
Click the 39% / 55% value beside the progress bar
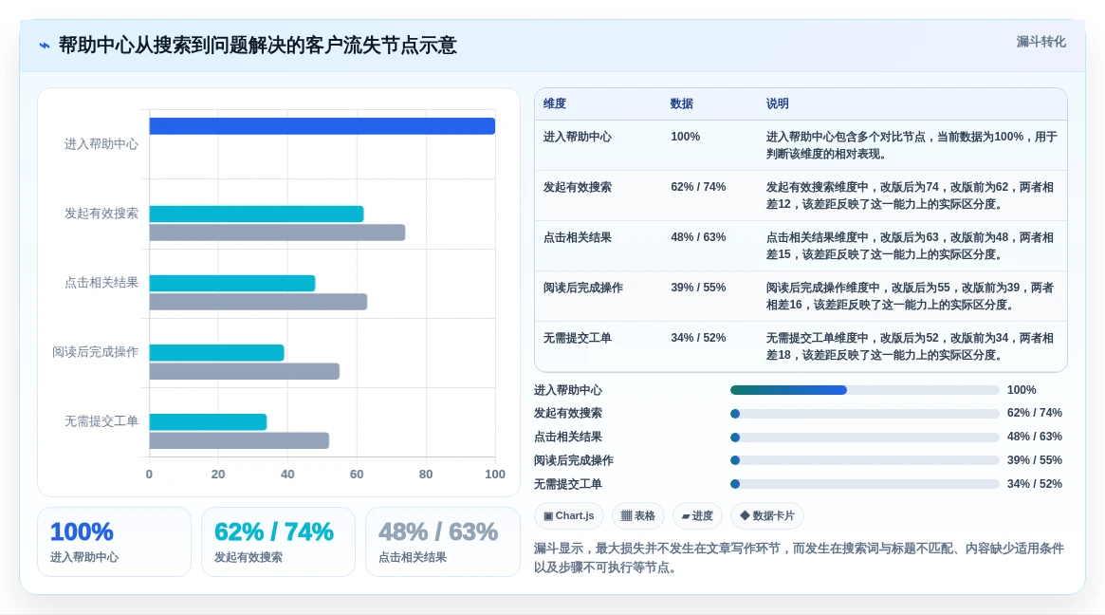tap(1035, 460)
